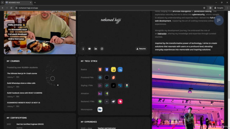The image size is (230, 129).
Task: Click the restaurant profile photo
Action: [x=40, y=33]
